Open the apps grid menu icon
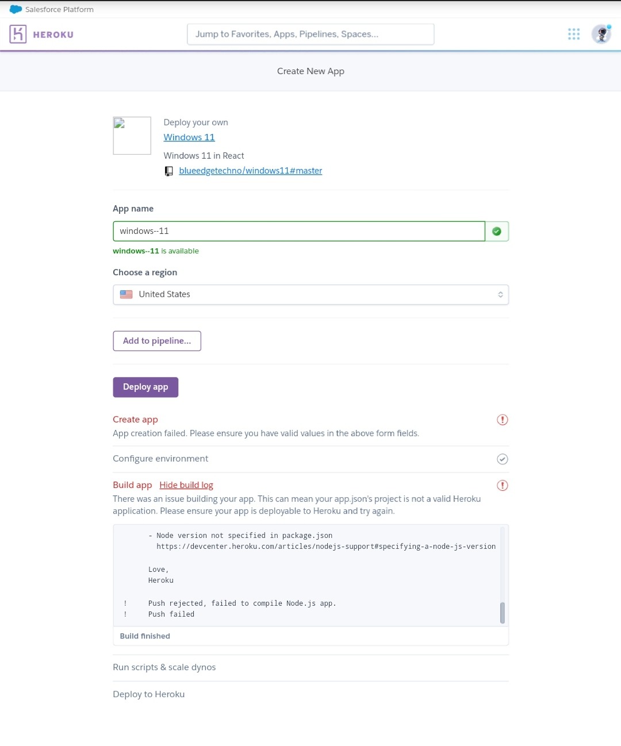This screenshot has height=746, width=621. point(573,34)
